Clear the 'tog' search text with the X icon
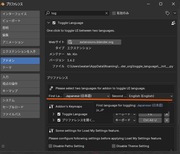Viewport: 180px width, 154px height. pyautogui.click(x=107, y=13)
